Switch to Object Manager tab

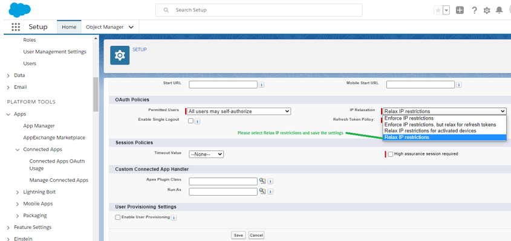[105, 27]
